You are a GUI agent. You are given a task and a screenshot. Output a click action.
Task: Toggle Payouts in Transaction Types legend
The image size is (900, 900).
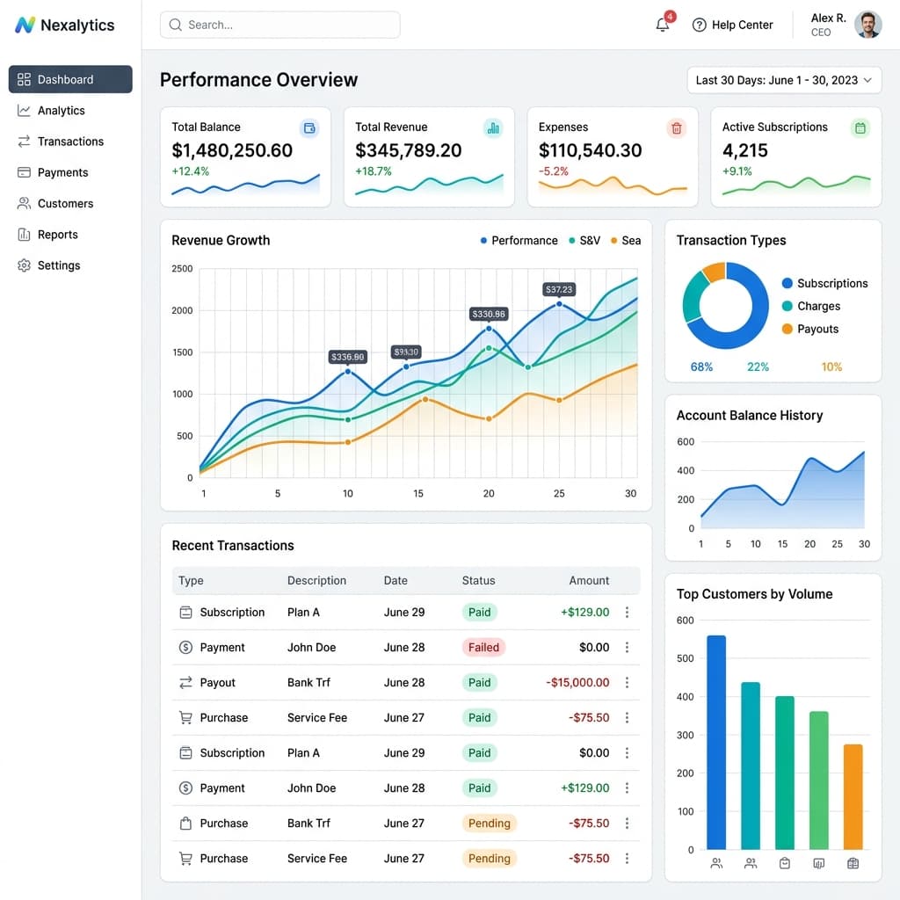809,329
